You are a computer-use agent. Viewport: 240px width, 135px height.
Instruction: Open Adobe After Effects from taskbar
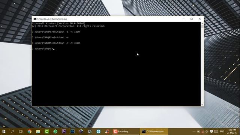(x=64, y=131)
